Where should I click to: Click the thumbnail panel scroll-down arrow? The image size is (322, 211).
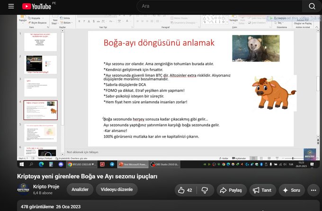[x=63, y=154]
